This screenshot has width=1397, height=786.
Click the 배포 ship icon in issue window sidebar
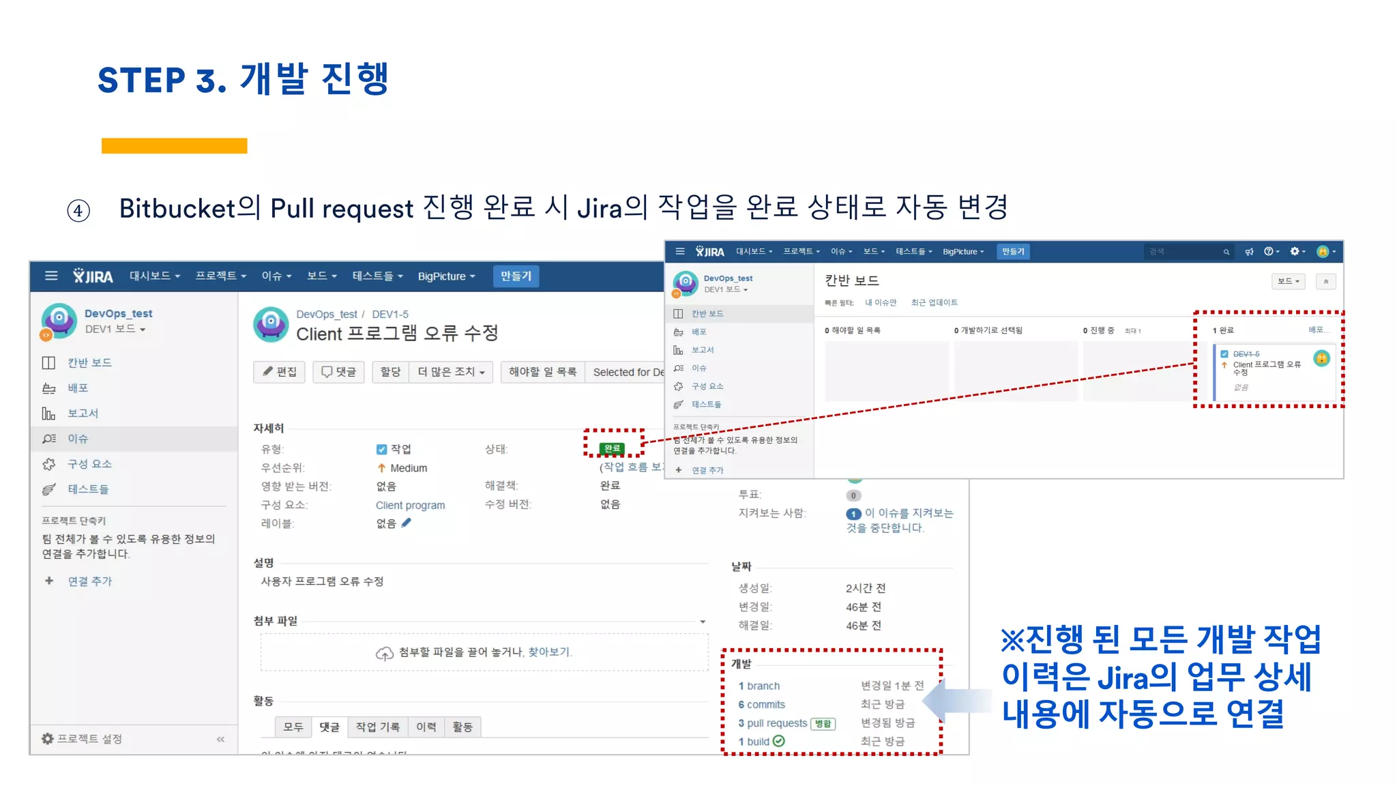pyautogui.click(x=48, y=388)
